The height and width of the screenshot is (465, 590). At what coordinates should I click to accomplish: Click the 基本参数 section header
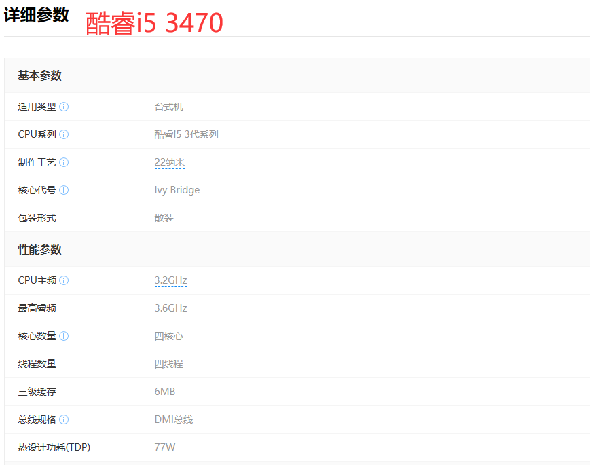coord(40,75)
